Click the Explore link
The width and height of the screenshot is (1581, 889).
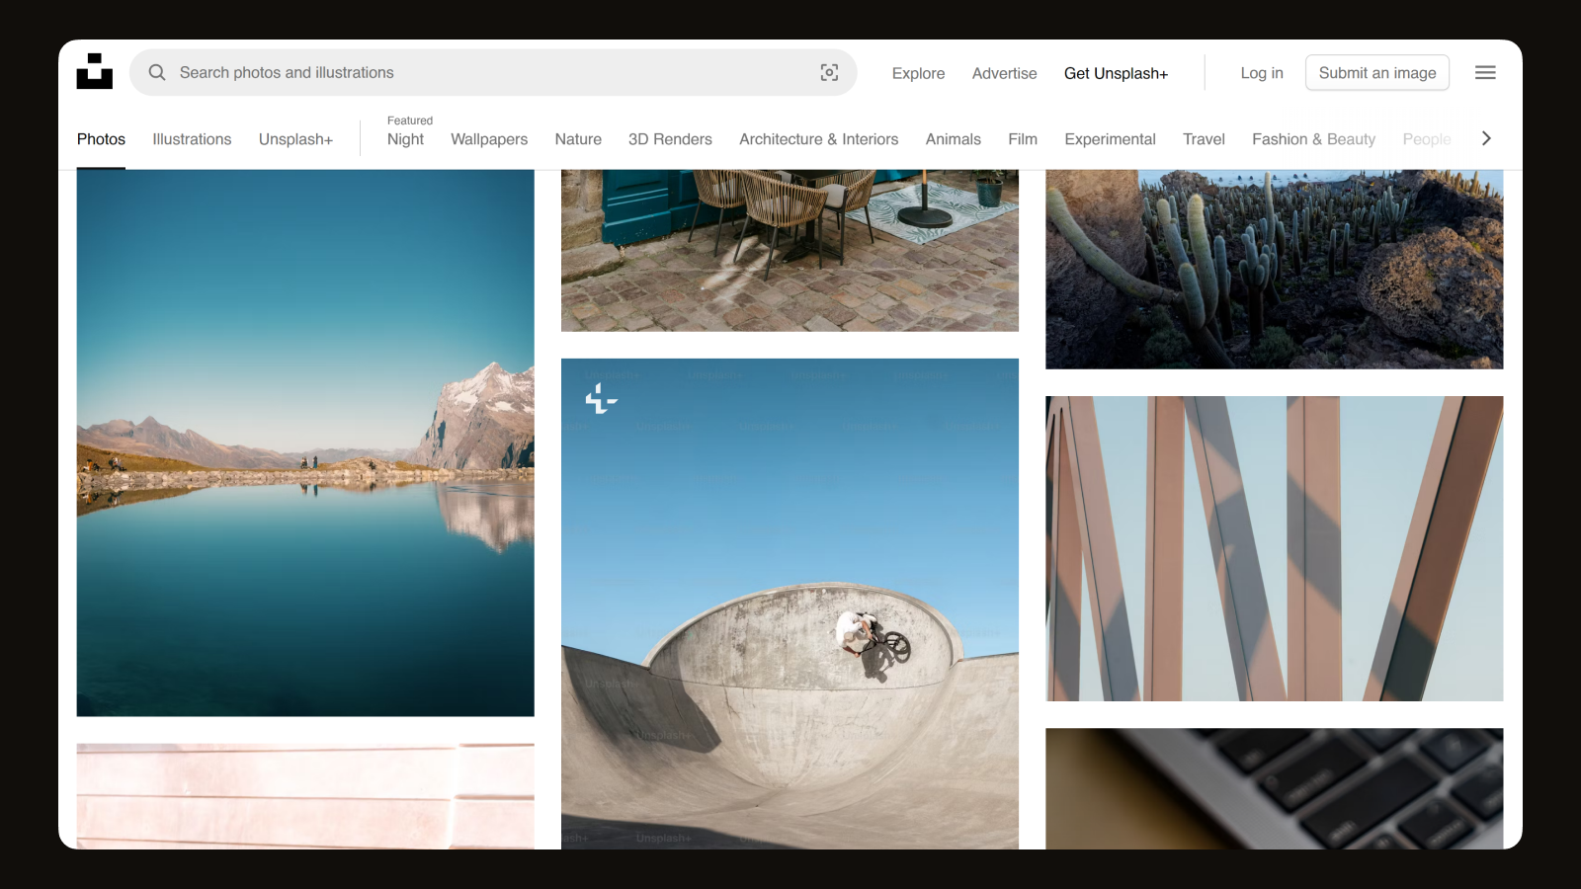(x=918, y=73)
